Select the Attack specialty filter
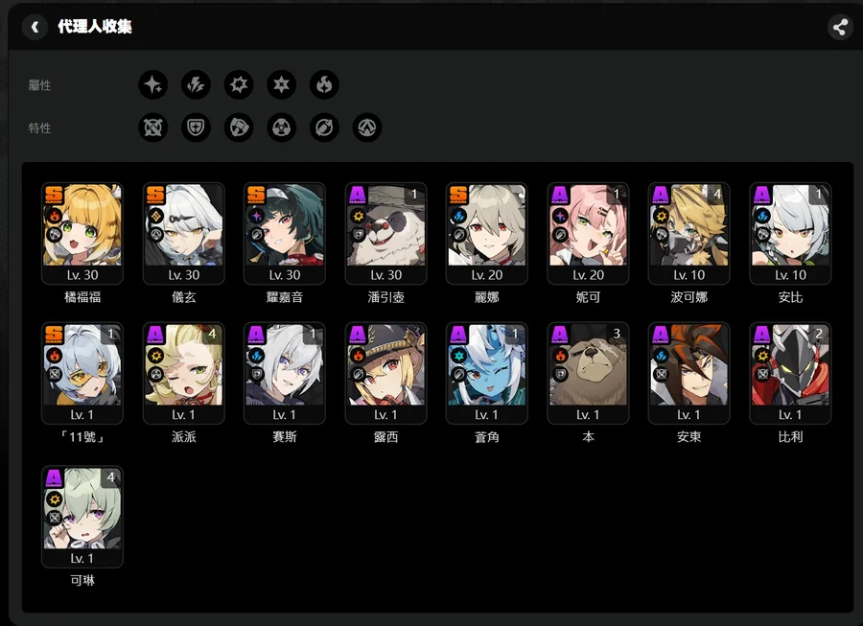Viewport: 863px width, 626px height. point(153,128)
